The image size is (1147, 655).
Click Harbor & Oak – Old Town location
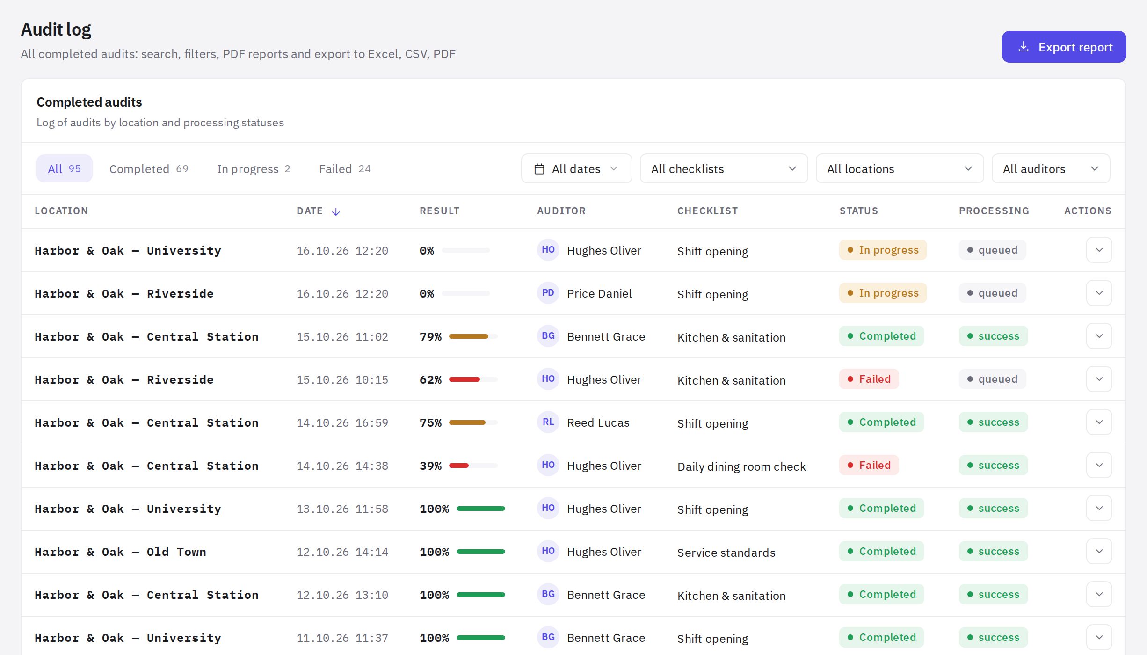pyautogui.click(x=120, y=552)
